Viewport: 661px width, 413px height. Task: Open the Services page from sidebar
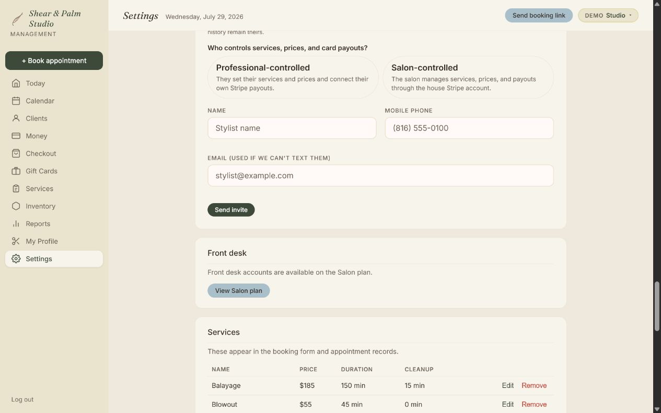[54, 188]
